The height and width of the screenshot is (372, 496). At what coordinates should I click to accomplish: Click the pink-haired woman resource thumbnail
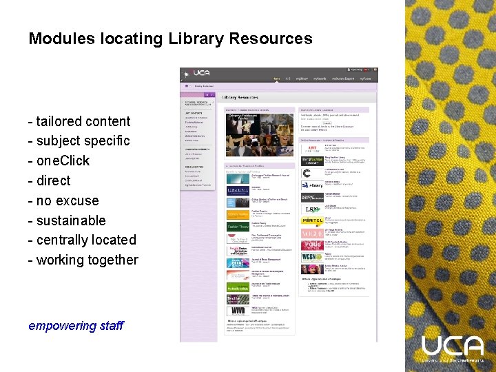[x=312, y=269]
